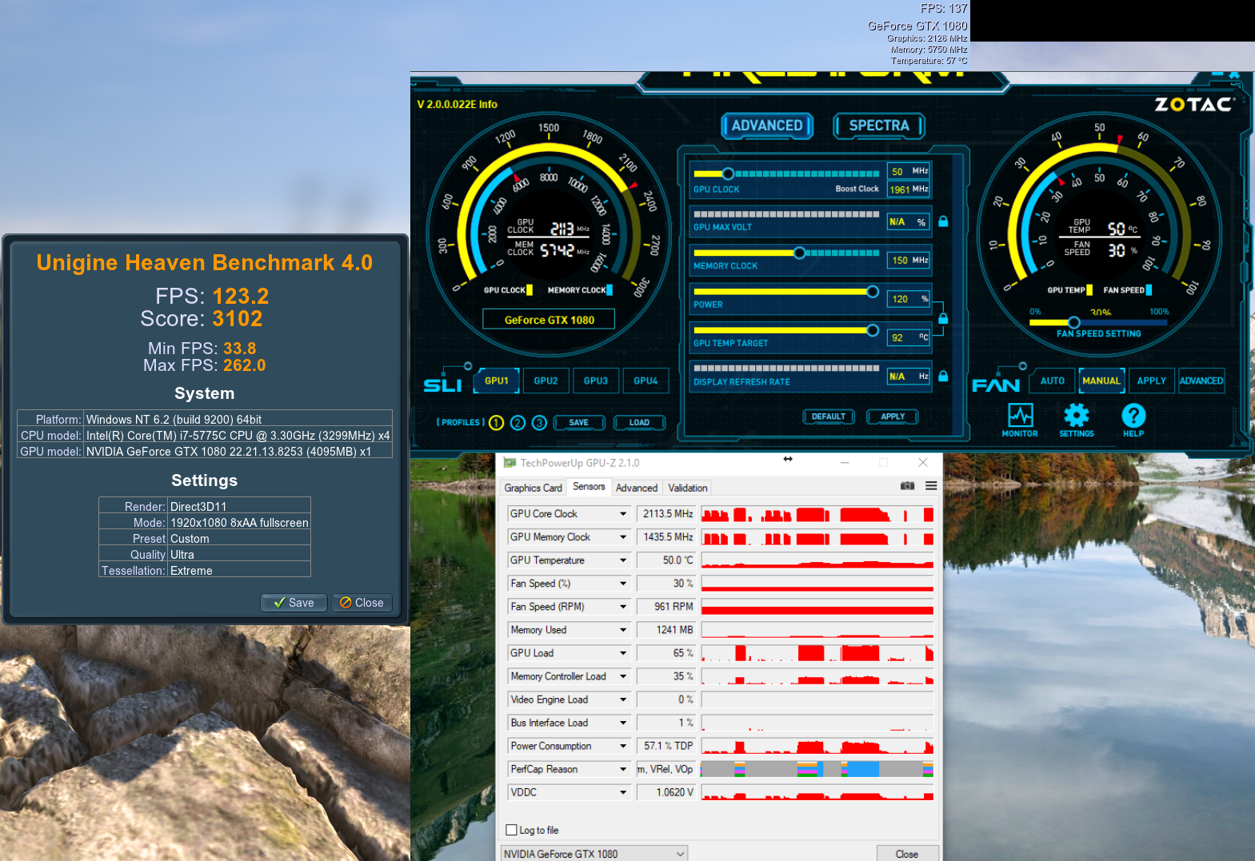Click the POWER slider handle
This screenshot has height=861, width=1255.
point(873,292)
